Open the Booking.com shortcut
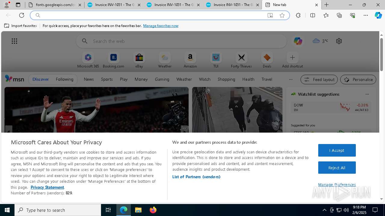This screenshot has height=216, width=385. tap(113, 60)
